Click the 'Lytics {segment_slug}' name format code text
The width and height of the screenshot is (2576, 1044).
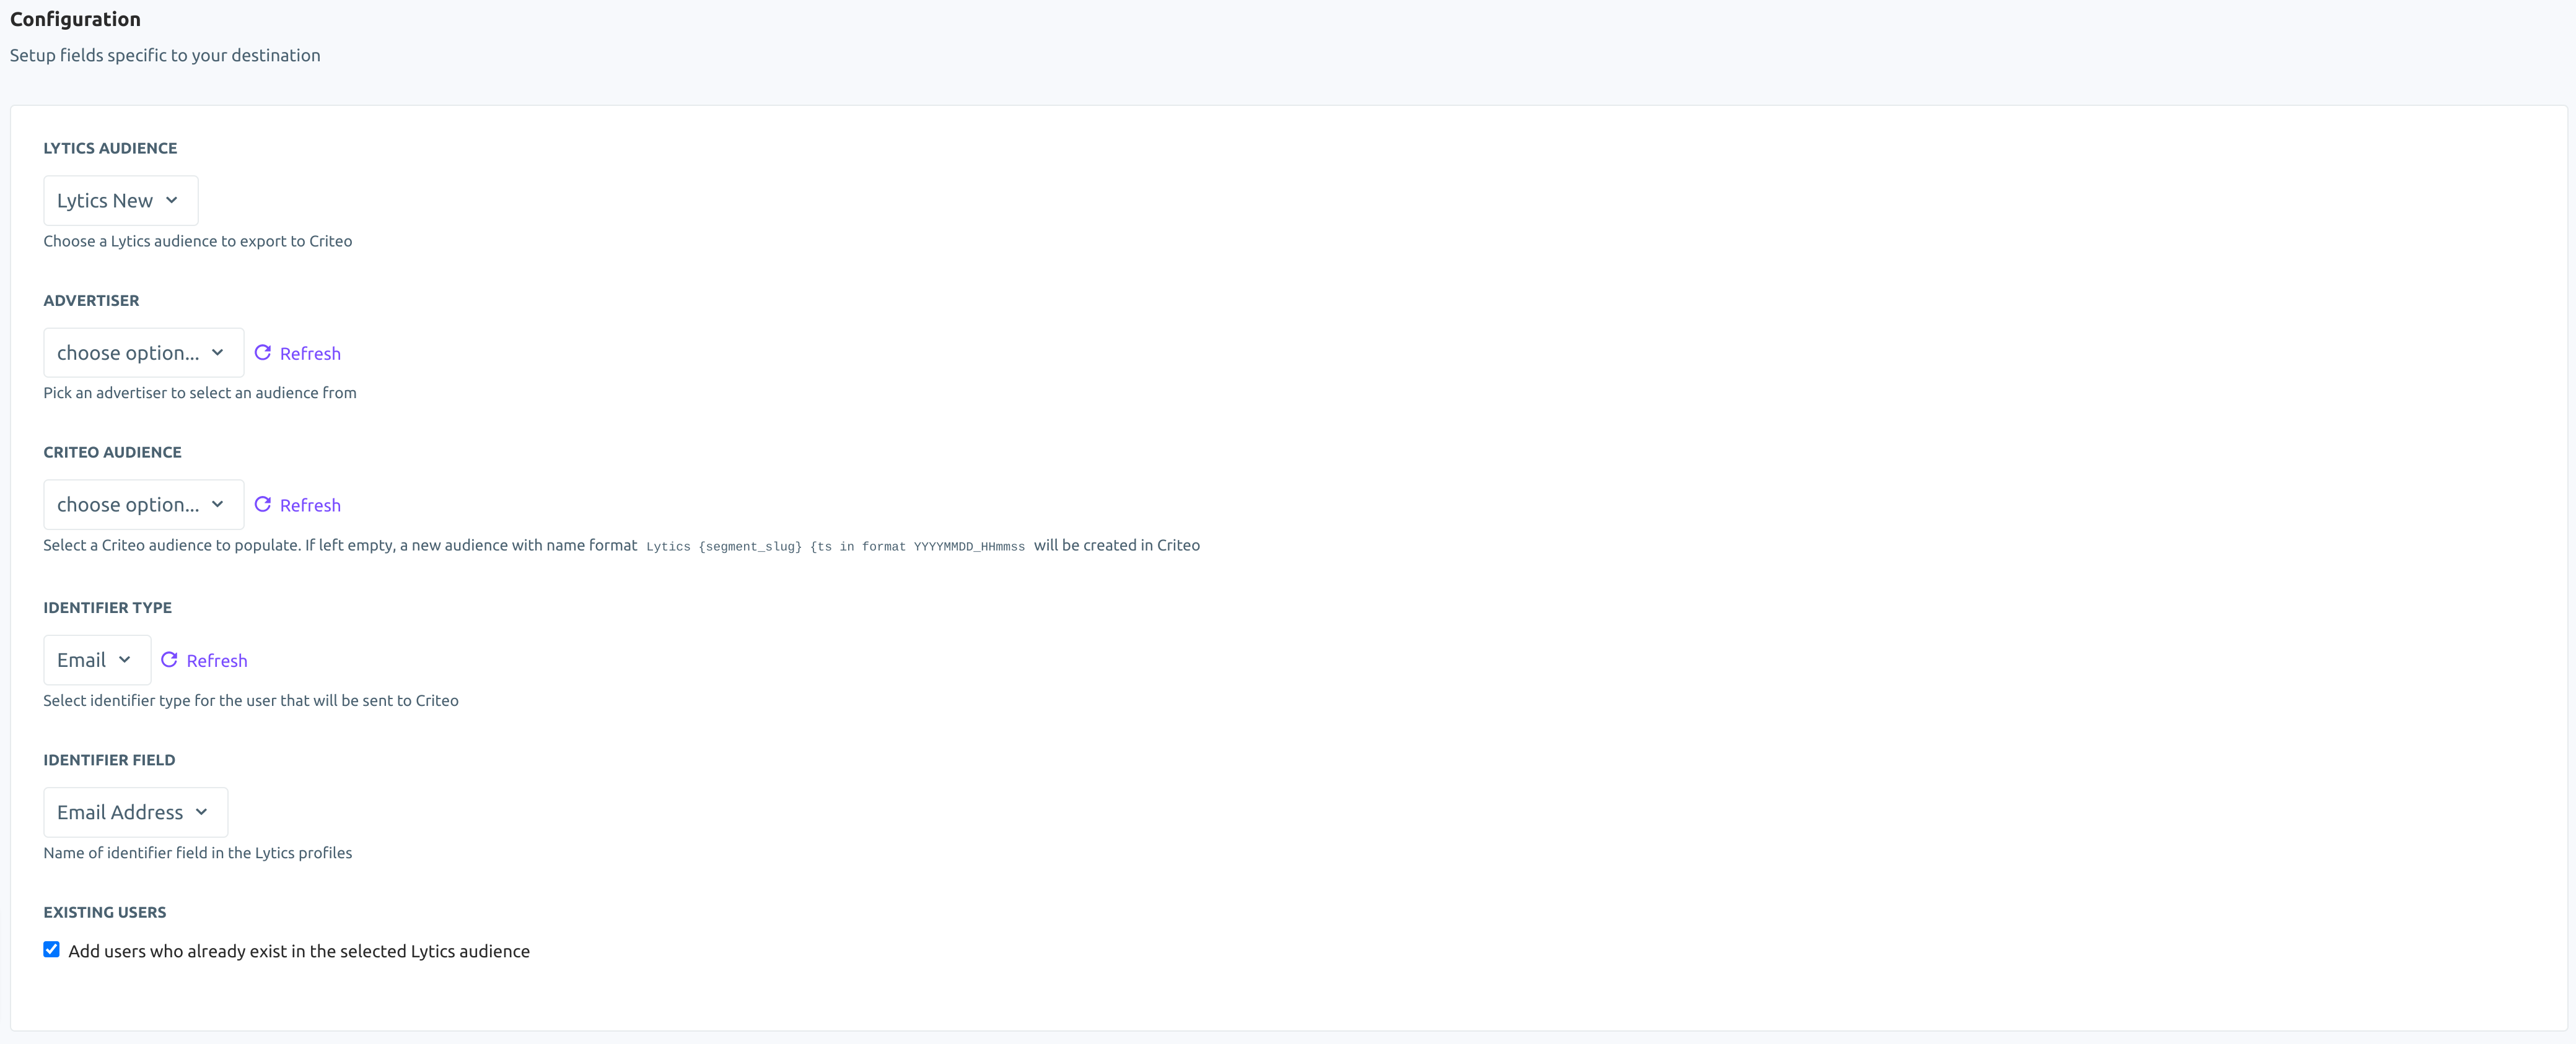[x=835, y=547]
